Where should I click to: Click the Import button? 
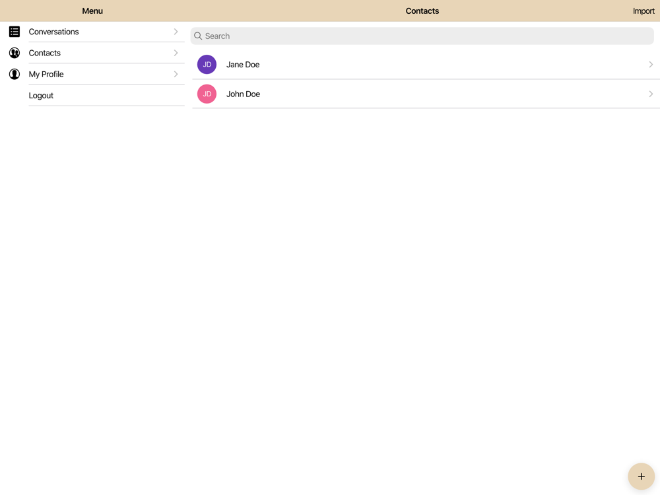(643, 11)
